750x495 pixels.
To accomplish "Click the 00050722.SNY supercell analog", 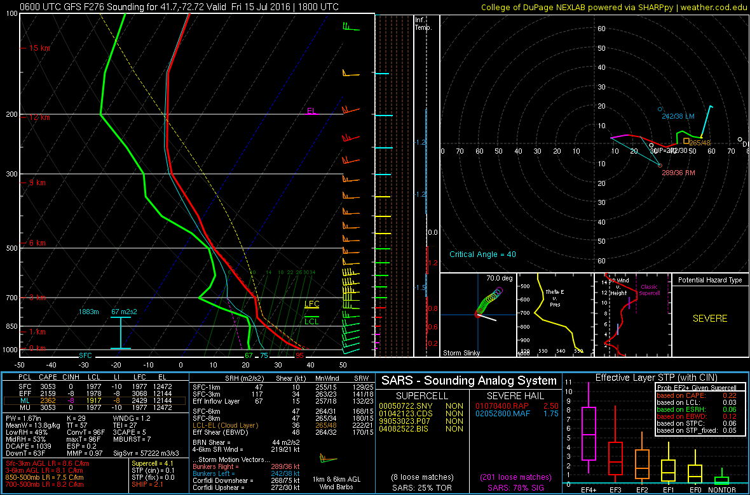I will coord(407,406).
